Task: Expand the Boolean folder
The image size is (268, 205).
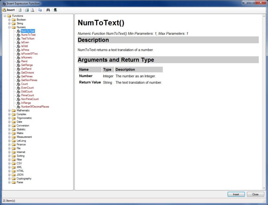Action: click(9, 20)
